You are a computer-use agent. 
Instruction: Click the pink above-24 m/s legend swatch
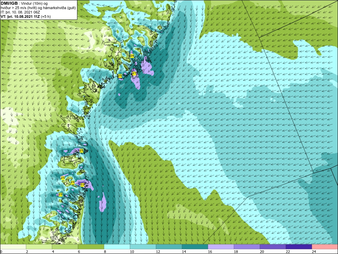pyautogui.click(x=325, y=247)
